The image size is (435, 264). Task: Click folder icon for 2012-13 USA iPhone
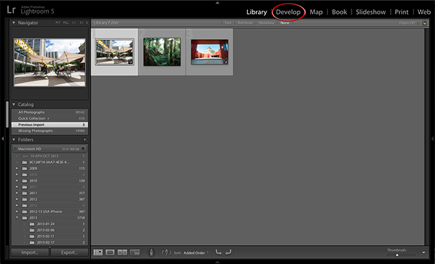click(x=25, y=211)
